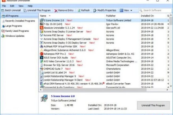This screenshot has height=115, width=173.
Task: Click horizontal scrollbar right arrow
Action: pyautogui.click(x=167, y=90)
